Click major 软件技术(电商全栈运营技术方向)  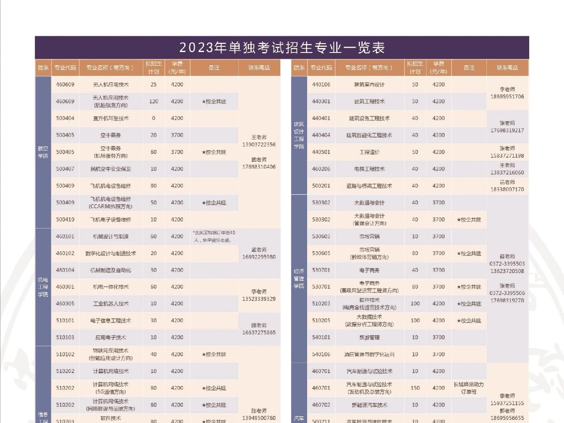point(369,304)
